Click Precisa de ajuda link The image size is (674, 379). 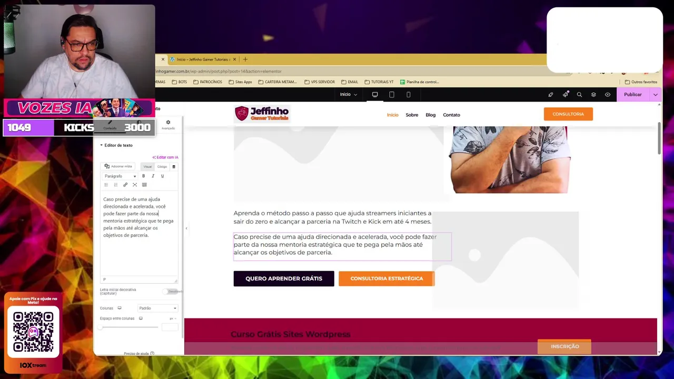[x=138, y=354]
